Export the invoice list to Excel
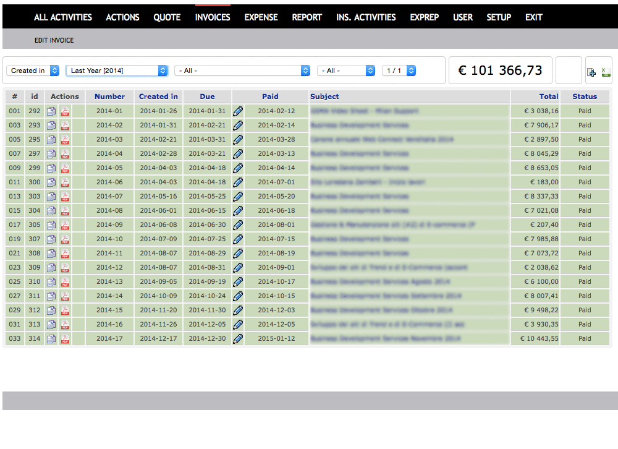The width and height of the screenshot is (618, 449). (x=606, y=72)
